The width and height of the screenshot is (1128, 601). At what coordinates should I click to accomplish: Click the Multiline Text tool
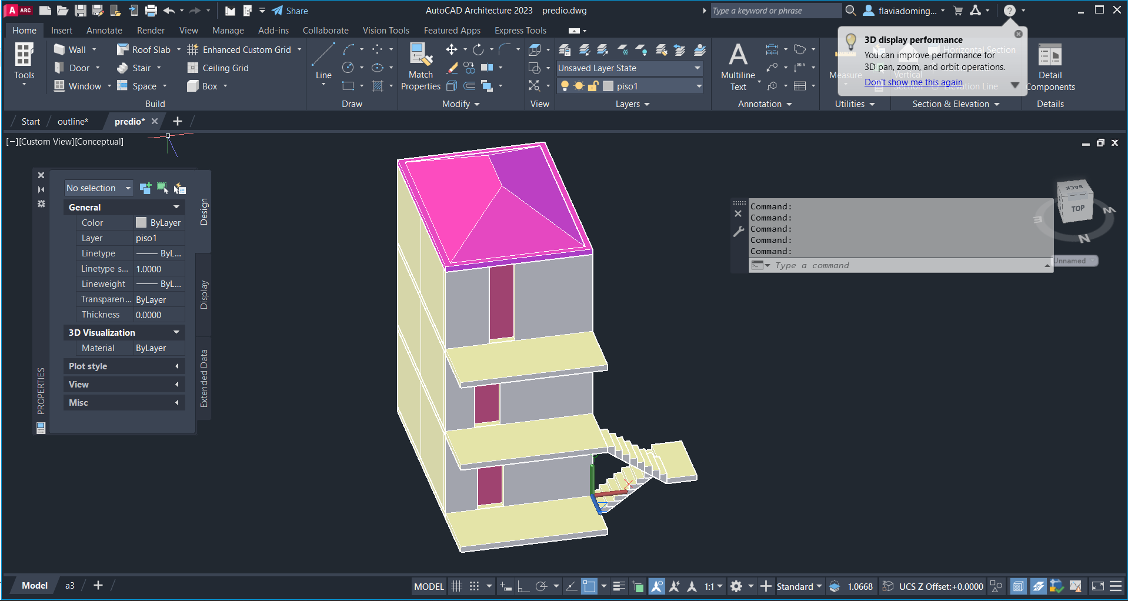click(737, 66)
